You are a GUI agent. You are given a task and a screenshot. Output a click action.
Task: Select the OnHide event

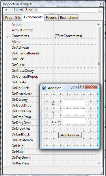(18, 152)
